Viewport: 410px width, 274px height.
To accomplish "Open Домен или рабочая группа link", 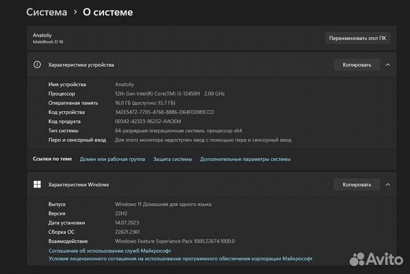I will click(112, 159).
